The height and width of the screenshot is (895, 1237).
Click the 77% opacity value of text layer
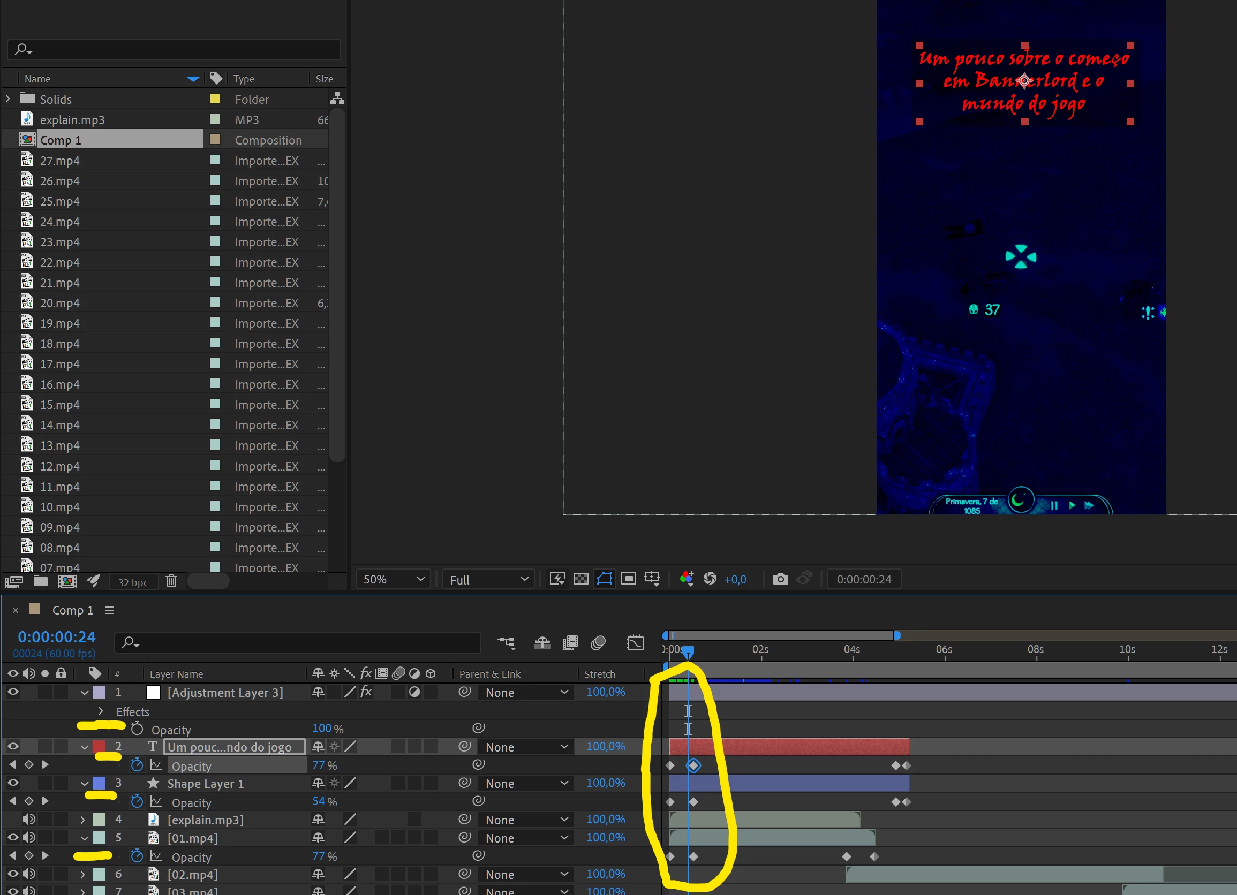319,765
